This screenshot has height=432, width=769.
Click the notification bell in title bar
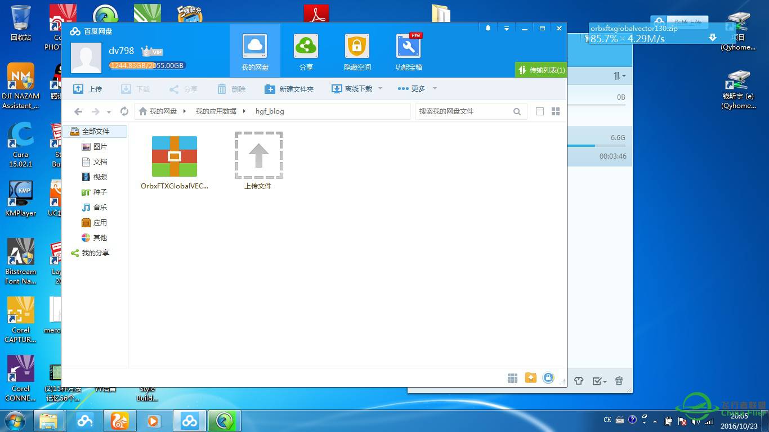(488, 28)
